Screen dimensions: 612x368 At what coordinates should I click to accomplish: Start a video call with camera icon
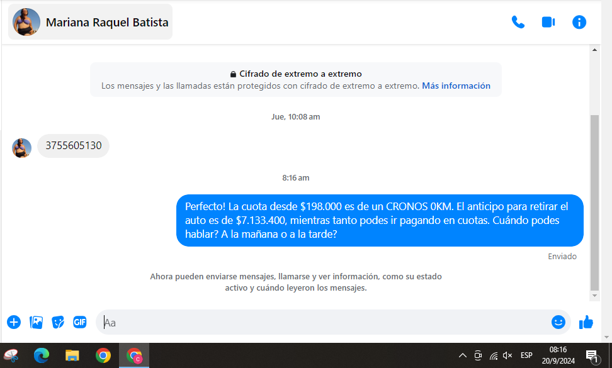(548, 22)
